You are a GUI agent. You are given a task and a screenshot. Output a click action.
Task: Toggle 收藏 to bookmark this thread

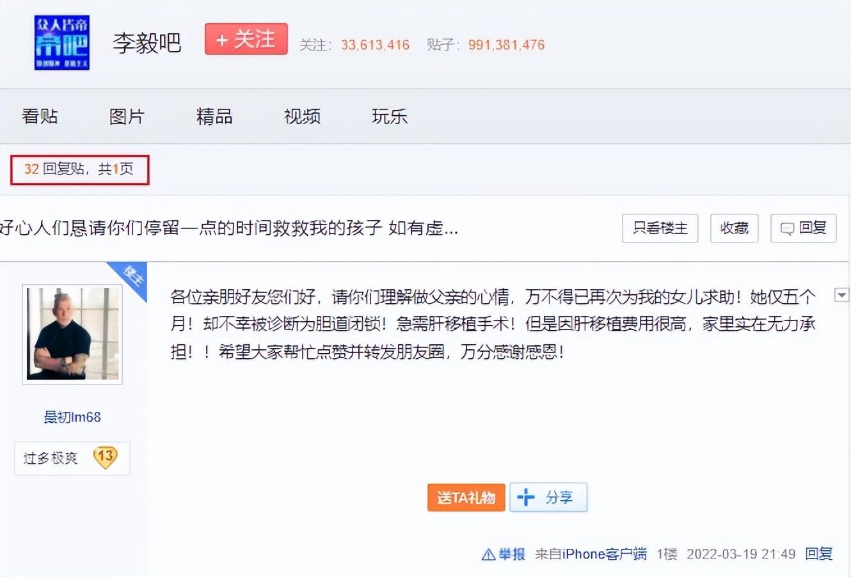[x=734, y=228]
